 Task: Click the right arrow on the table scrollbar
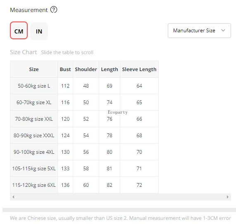click(228, 197)
